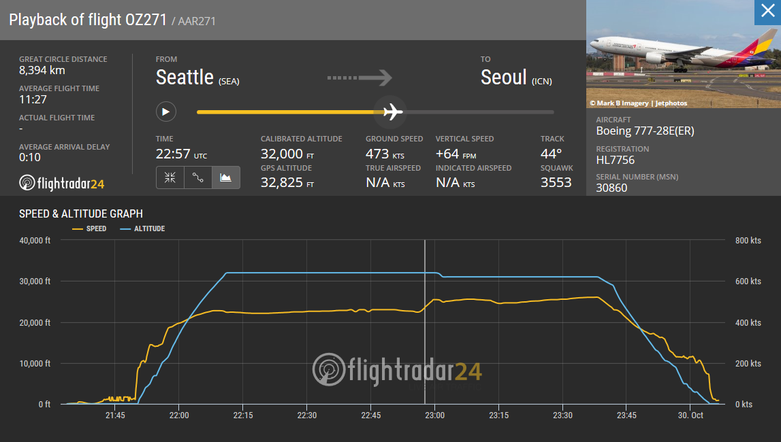Click the Mark B Imagery Jetphotos credit
Viewport: 781px width, 442px height.
click(x=639, y=103)
